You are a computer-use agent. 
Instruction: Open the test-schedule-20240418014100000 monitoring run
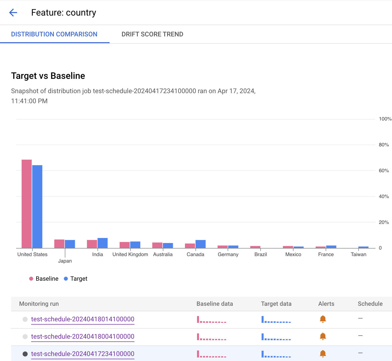(83, 319)
